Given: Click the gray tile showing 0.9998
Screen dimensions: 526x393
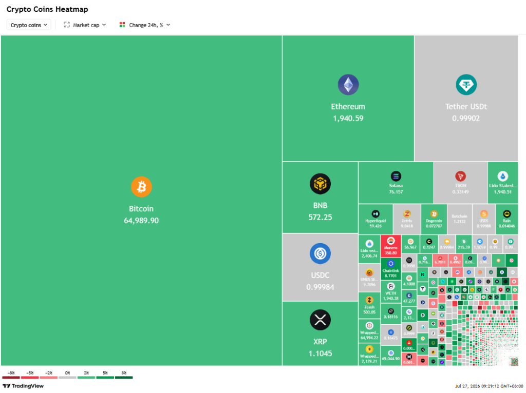Looking at the screenshot, I should pos(409,263).
